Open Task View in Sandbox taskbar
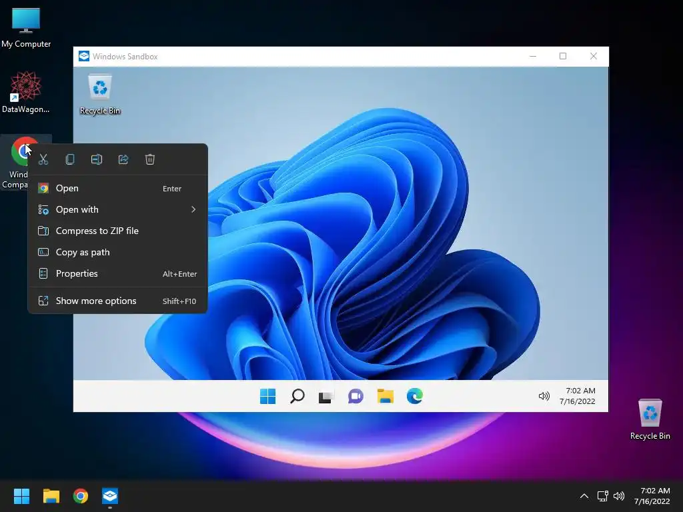This screenshot has height=512, width=683. pos(326,396)
